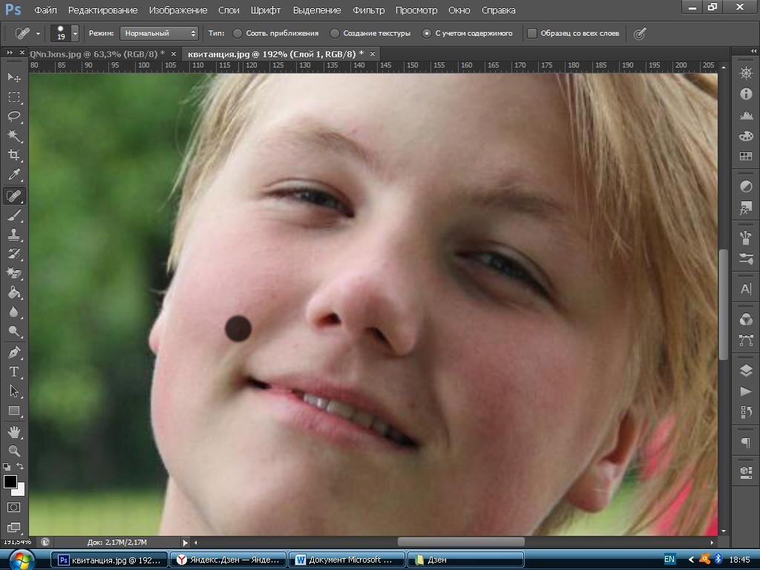Change screen mode button
The image size is (760, 570).
[x=13, y=527]
